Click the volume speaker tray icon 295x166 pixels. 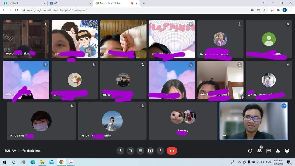pyautogui.click(x=262, y=162)
